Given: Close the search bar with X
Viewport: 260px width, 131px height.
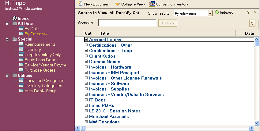Looking at the screenshot, I should pyautogui.click(x=255, y=12).
